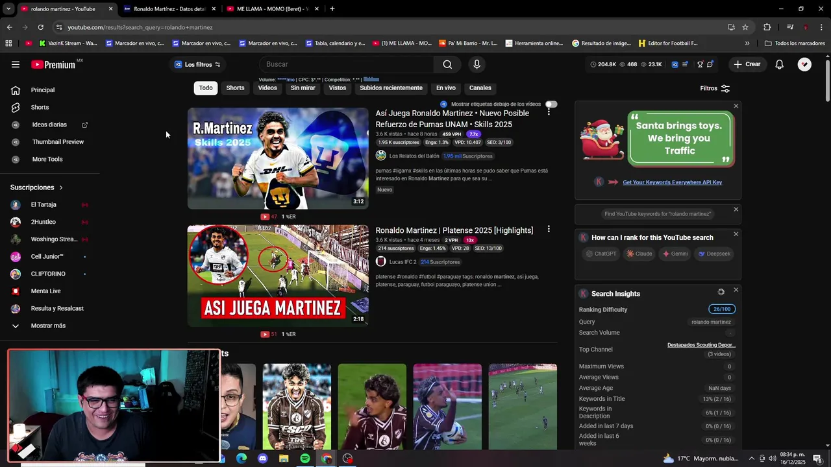Open Spotify from the taskbar

coord(305,459)
